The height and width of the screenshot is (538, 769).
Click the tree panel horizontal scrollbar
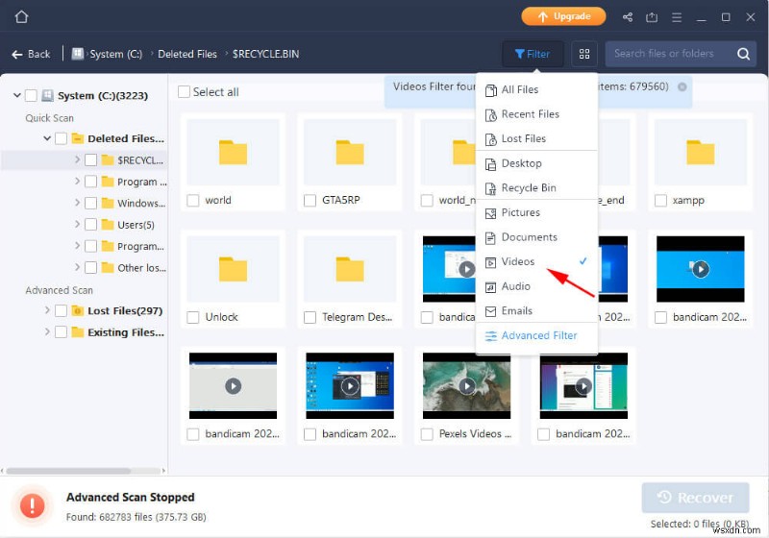[x=68, y=471]
